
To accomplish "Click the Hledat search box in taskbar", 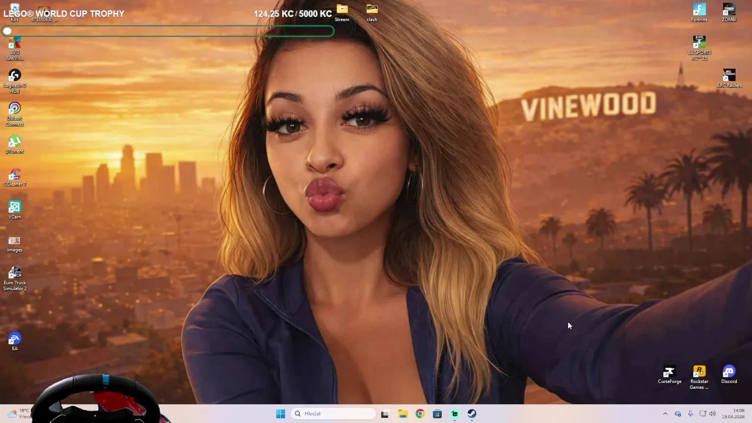I will [x=333, y=414].
